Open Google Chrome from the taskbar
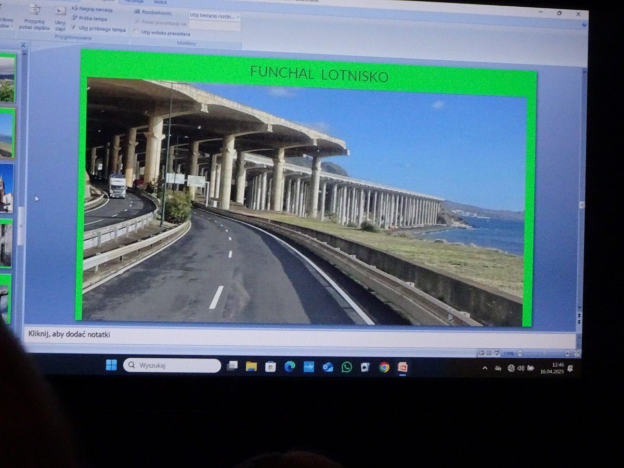 coord(384,367)
